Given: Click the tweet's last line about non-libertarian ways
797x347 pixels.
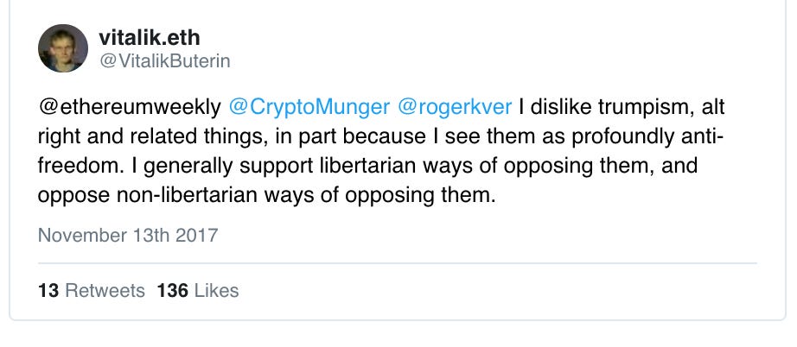Looking at the screenshot, I should [266, 196].
